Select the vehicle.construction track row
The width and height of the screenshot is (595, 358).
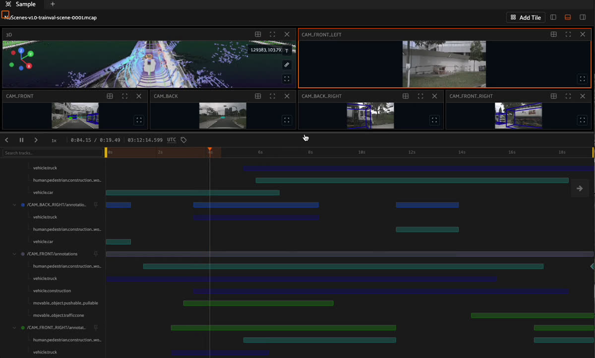tap(52, 291)
